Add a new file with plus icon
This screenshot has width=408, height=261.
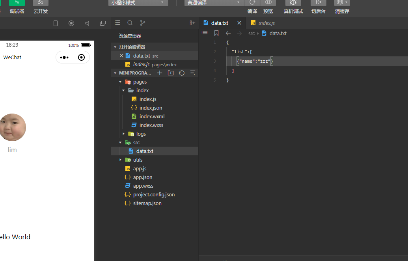tap(160, 73)
